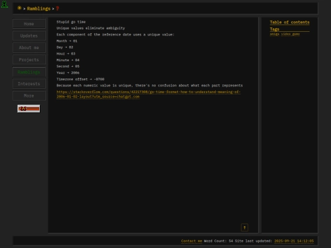
Task: Open the amiga tag
Action: [x=275, y=34]
